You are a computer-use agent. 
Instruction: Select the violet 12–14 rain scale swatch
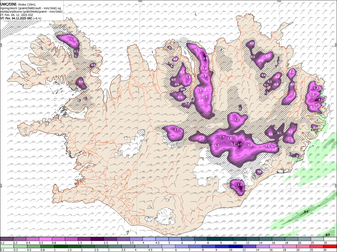tap(249, 246)
